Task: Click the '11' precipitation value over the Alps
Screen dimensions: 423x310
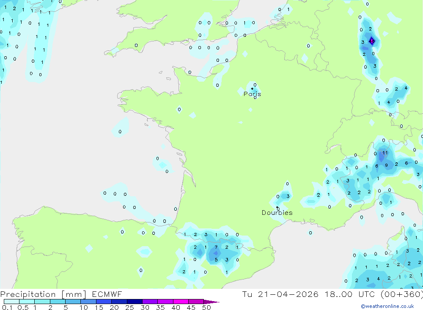Action: pyautogui.click(x=385, y=153)
